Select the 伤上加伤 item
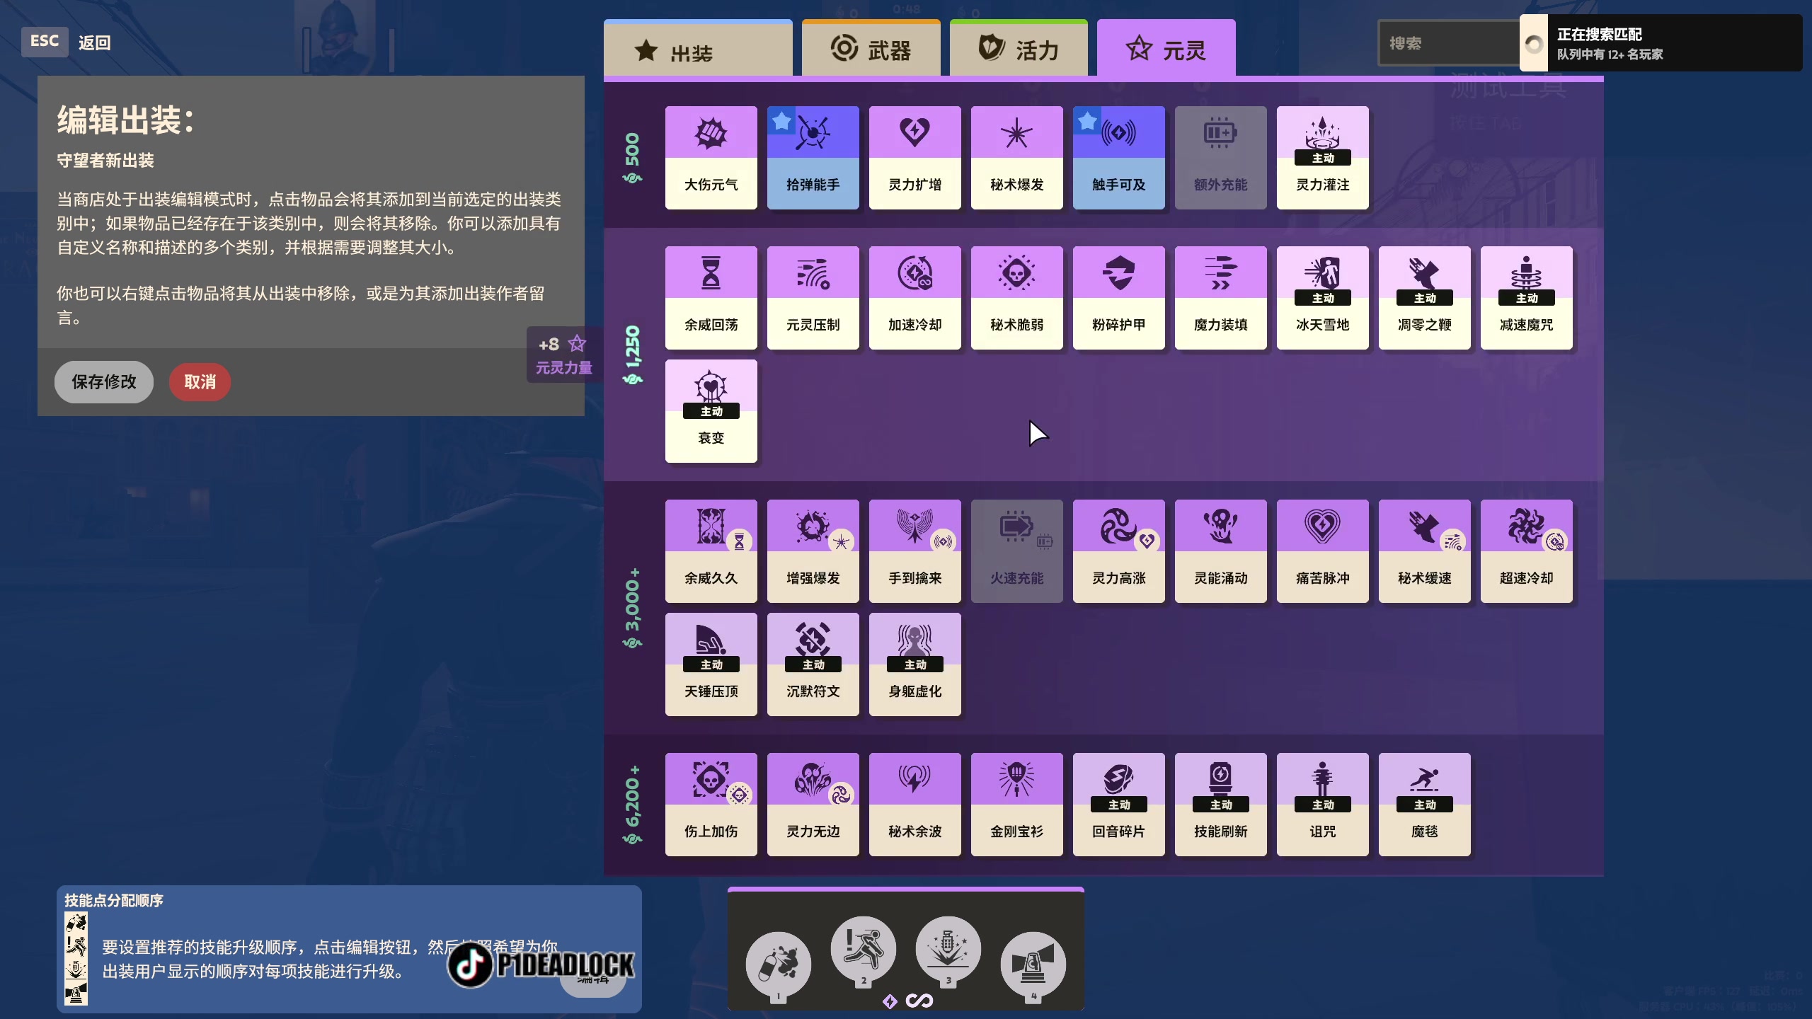This screenshot has width=1812, height=1019. click(x=711, y=804)
